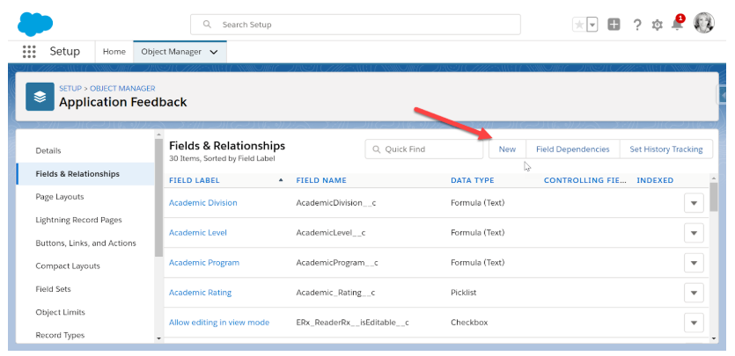
Task: View notifications bell icon
Action: [678, 25]
